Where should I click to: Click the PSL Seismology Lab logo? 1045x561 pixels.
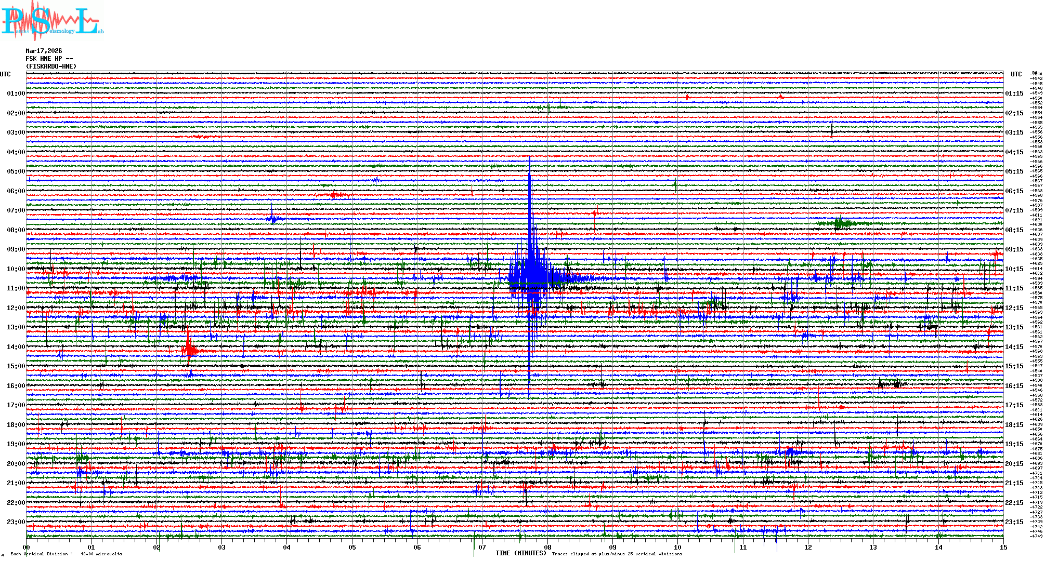pyautogui.click(x=52, y=21)
